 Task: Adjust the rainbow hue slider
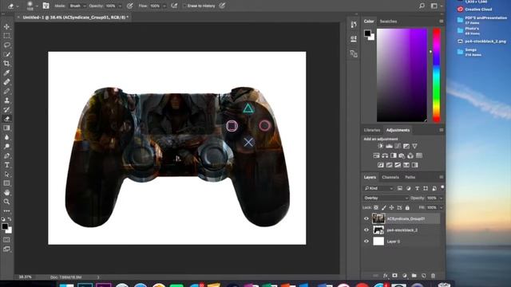coord(437,75)
